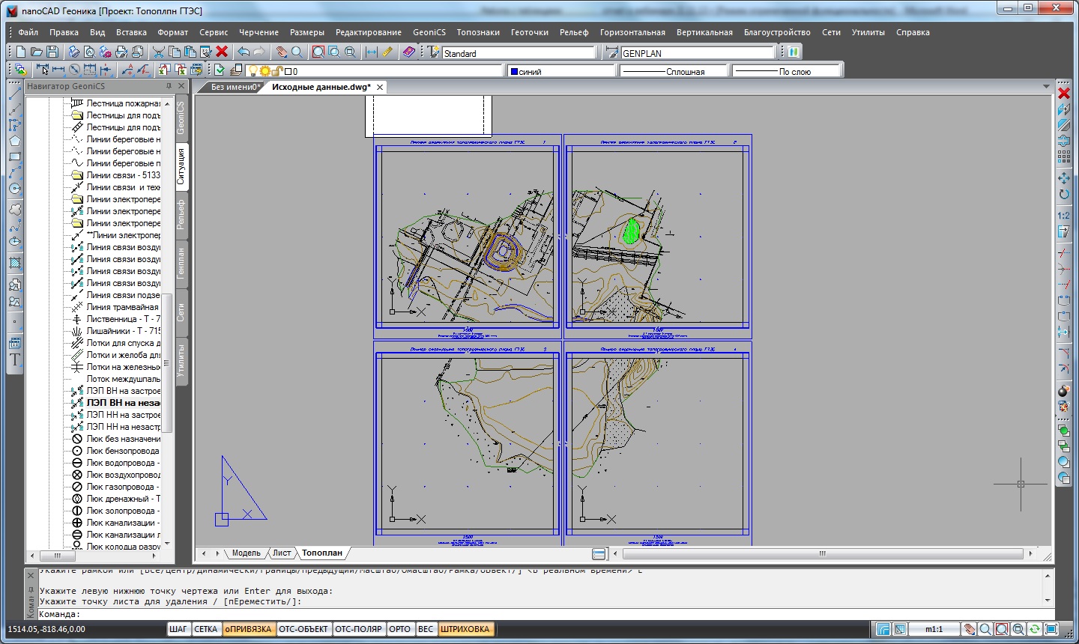Open the Сплошная linetype dropdown
The image size is (1079, 644).
pos(674,71)
